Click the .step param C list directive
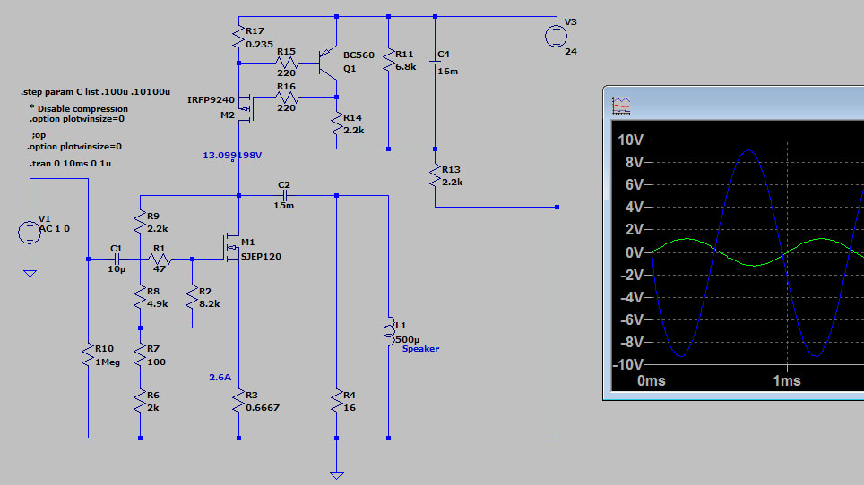Viewport: 864px width, 485px height. coord(95,92)
